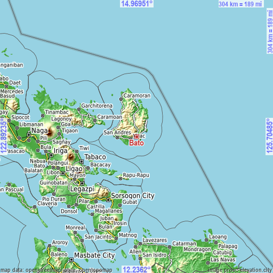Click the Caramoran town circle marker

(x=121, y=99)
